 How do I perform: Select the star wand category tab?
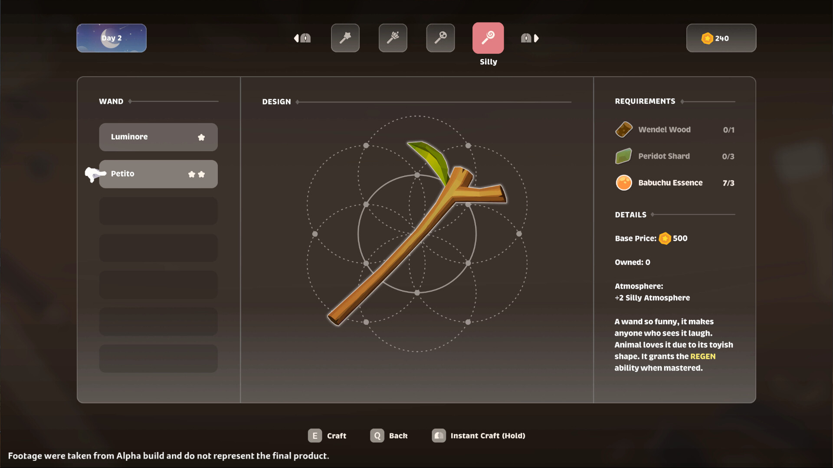(345, 38)
